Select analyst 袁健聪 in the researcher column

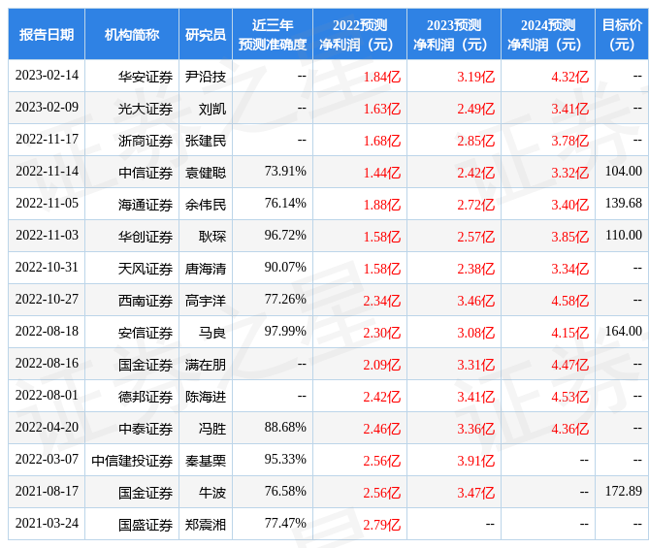[206, 172]
